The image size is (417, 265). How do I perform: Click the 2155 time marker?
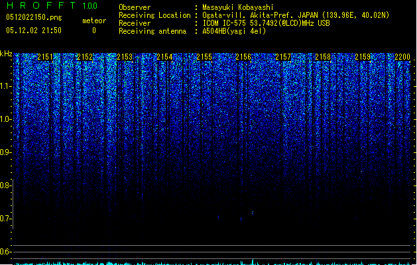click(x=204, y=57)
